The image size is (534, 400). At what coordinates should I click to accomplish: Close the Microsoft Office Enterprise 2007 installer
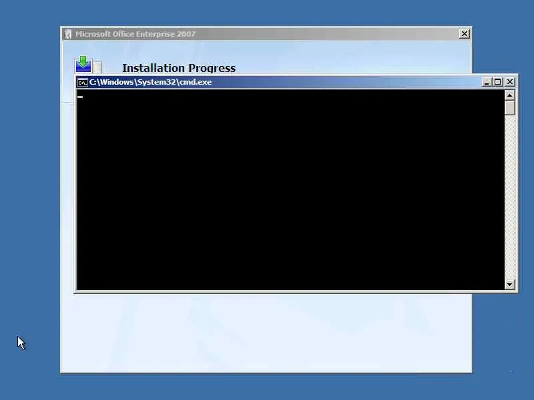[x=464, y=34]
